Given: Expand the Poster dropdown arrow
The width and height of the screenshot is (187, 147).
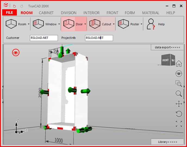Looking at the screenshot, I should click(x=142, y=24).
